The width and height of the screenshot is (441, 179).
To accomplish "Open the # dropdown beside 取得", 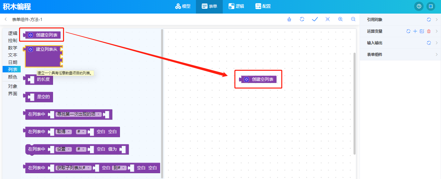I will tap(81, 132).
